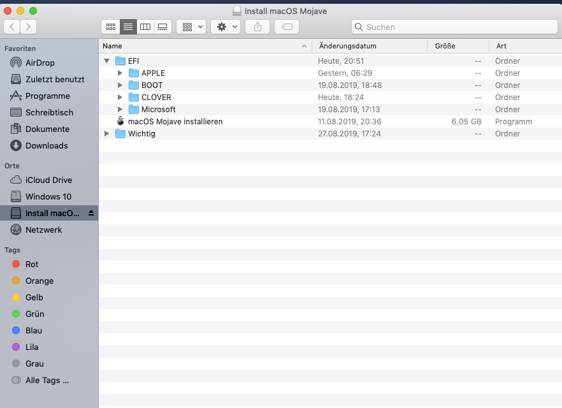The height and width of the screenshot is (408, 562).
Task: Select the APPLE folder icon
Action: coord(134,73)
